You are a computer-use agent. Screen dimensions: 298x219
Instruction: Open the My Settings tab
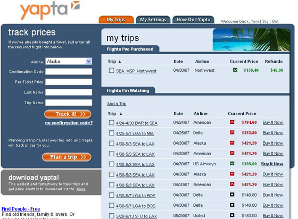click(153, 20)
